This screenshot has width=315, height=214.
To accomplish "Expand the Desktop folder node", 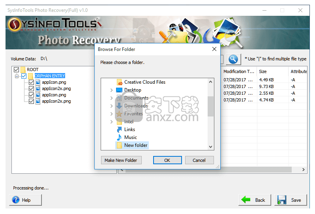I will 111,90.
